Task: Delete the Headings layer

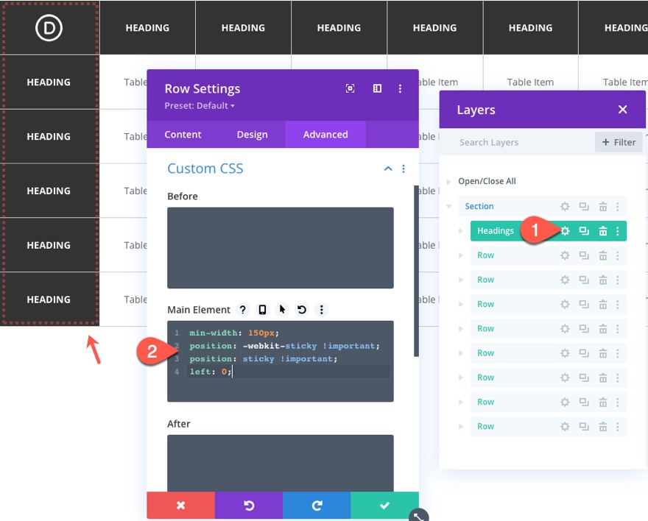Action: [x=603, y=231]
